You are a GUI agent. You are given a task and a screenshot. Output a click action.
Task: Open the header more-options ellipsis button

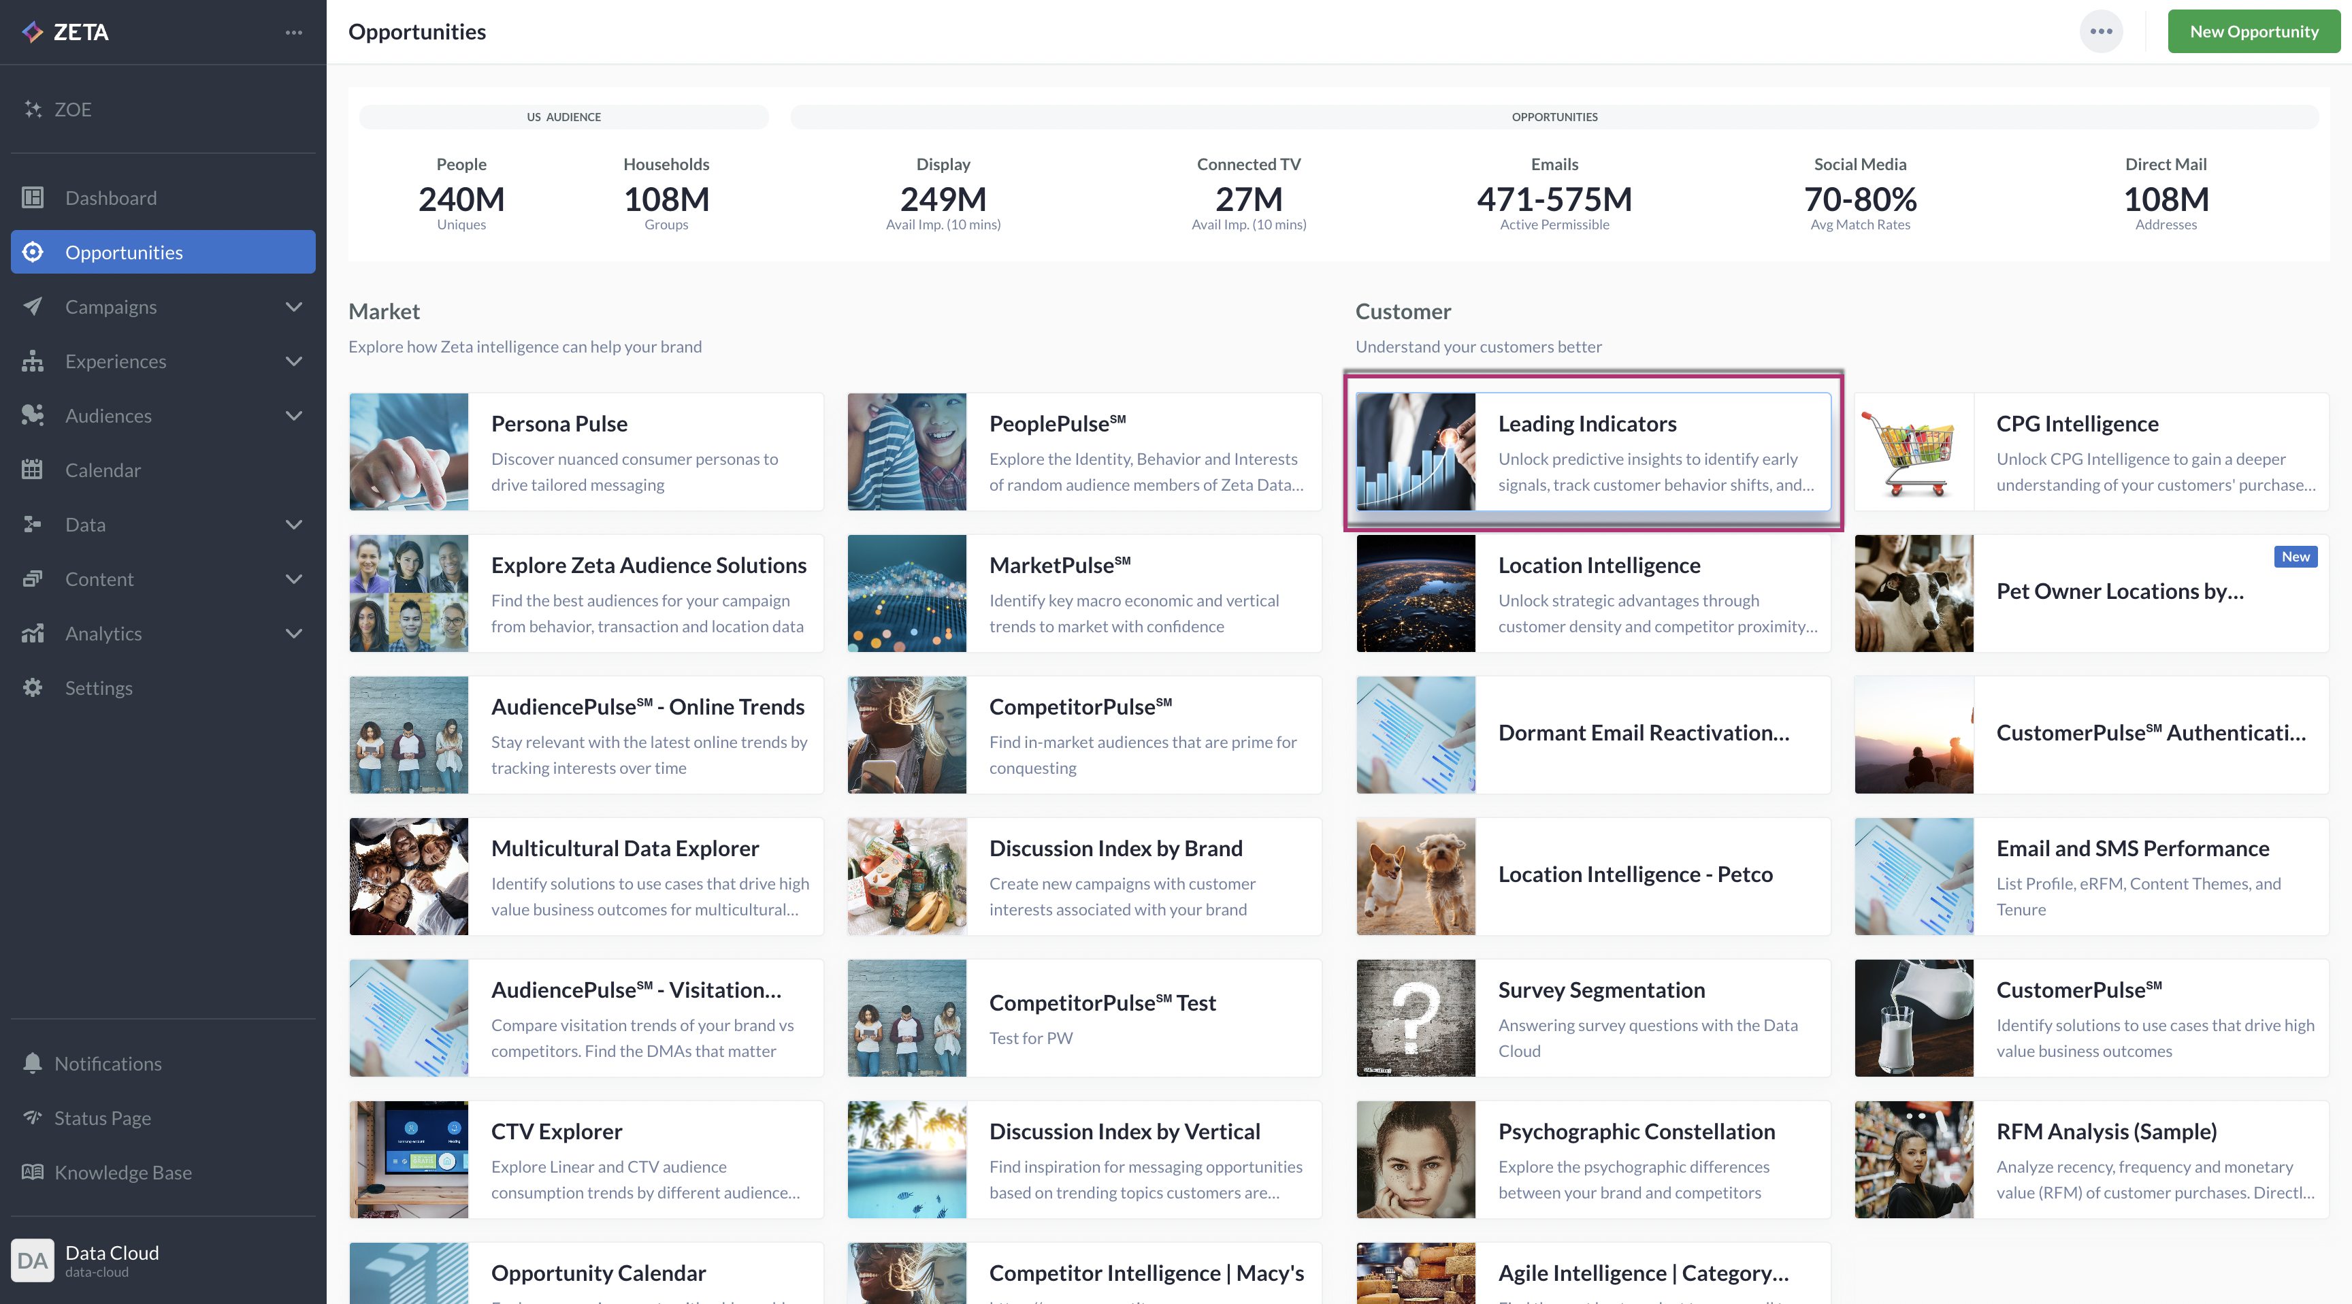[x=2101, y=32]
